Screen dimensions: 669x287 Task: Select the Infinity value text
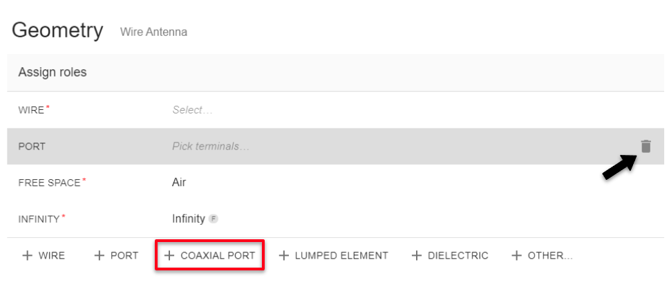point(188,219)
